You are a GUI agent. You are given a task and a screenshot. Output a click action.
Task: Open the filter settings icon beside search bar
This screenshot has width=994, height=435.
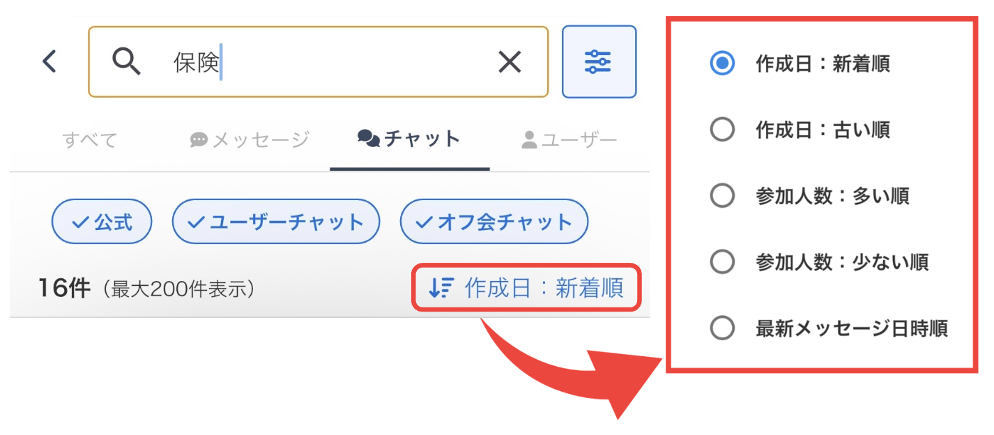point(598,61)
